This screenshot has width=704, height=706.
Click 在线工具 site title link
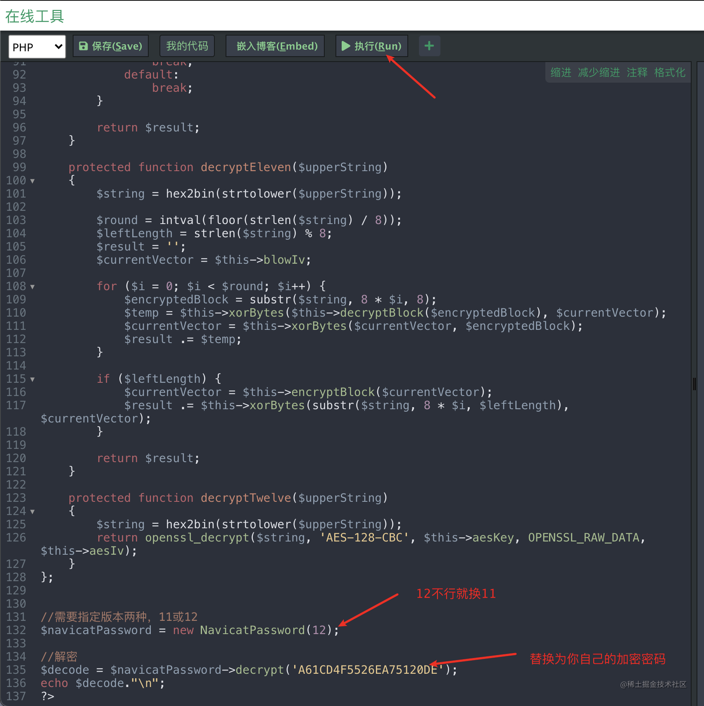[35, 17]
